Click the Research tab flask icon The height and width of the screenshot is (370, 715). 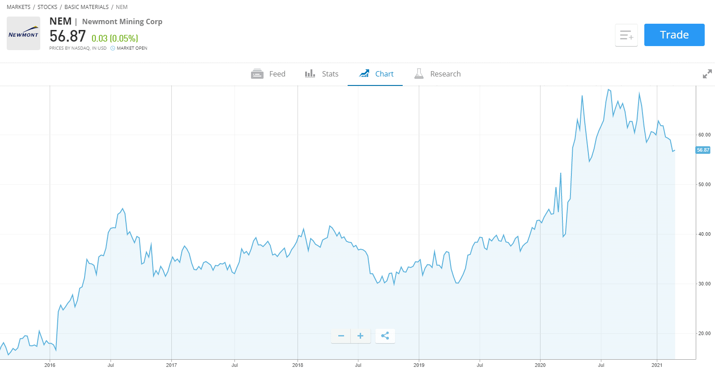click(x=419, y=74)
